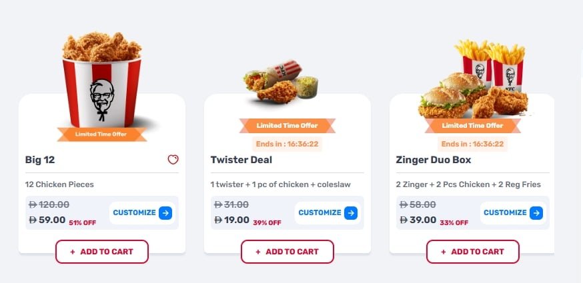The height and width of the screenshot is (283, 583).
Task: Click blue arrow icon on Zinger Duo Box
Action: 536,213
